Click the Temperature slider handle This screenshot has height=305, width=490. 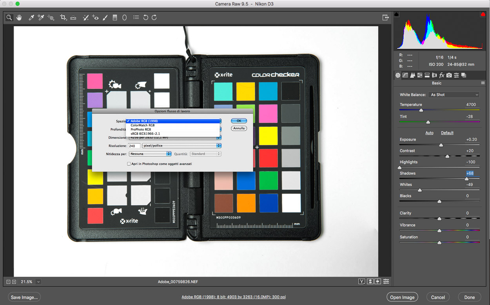[x=421, y=110]
